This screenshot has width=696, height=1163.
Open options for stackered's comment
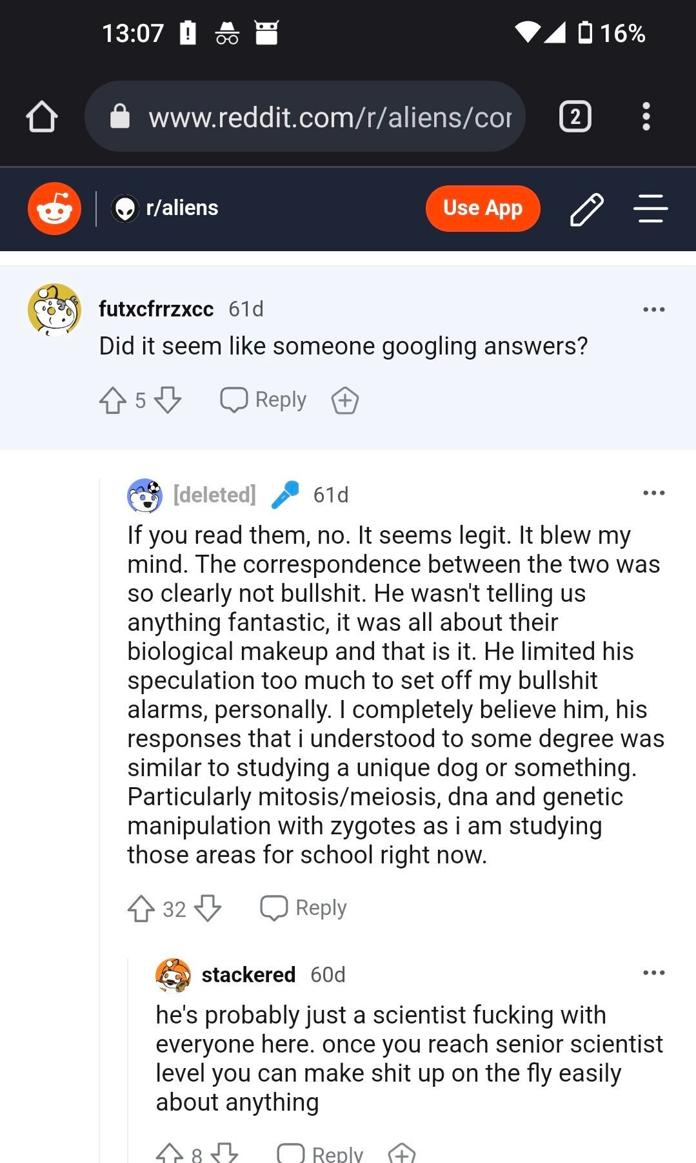(x=653, y=973)
